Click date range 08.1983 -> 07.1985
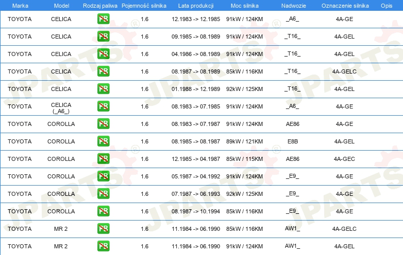Viewport: 403px width, 255px height. [196, 106]
